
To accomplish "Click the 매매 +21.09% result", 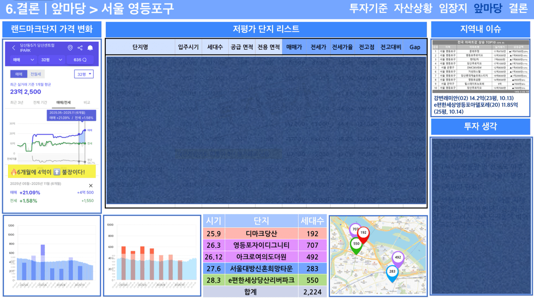I will [25, 192].
